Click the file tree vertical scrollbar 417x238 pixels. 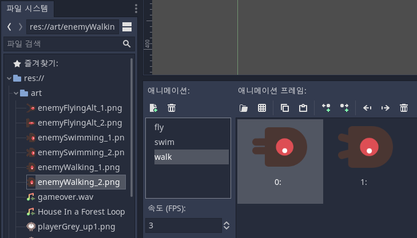[132, 127]
